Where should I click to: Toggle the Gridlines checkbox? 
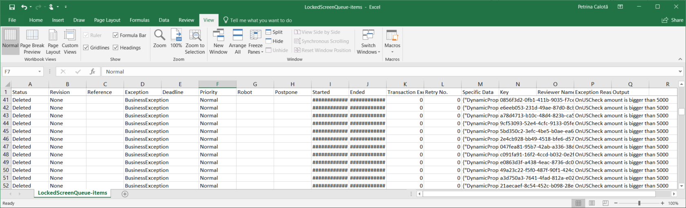coord(86,48)
